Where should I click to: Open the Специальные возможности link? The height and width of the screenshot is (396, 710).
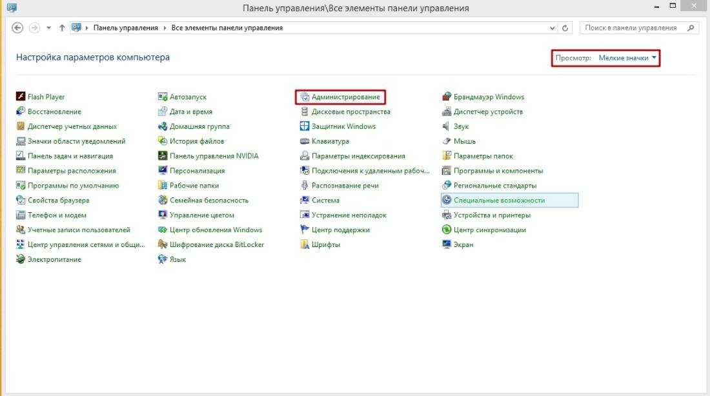(499, 200)
